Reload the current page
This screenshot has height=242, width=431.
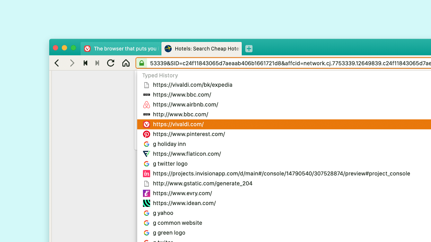coord(111,63)
